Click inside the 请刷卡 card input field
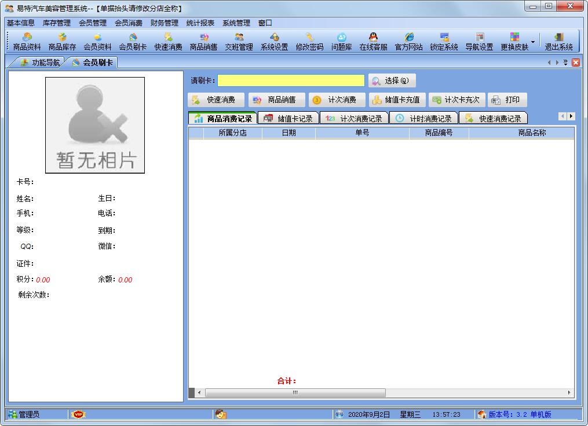The height and width of the screenshot is (426, 588). [291, 80]
